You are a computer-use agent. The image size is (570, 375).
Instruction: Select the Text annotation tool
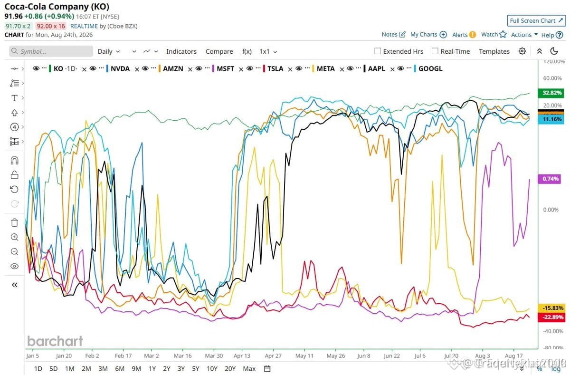[14, 98]
